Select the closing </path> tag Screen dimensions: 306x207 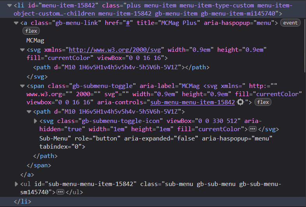(x=45, y=156)
